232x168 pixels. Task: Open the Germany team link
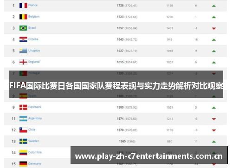coord(35,163)
